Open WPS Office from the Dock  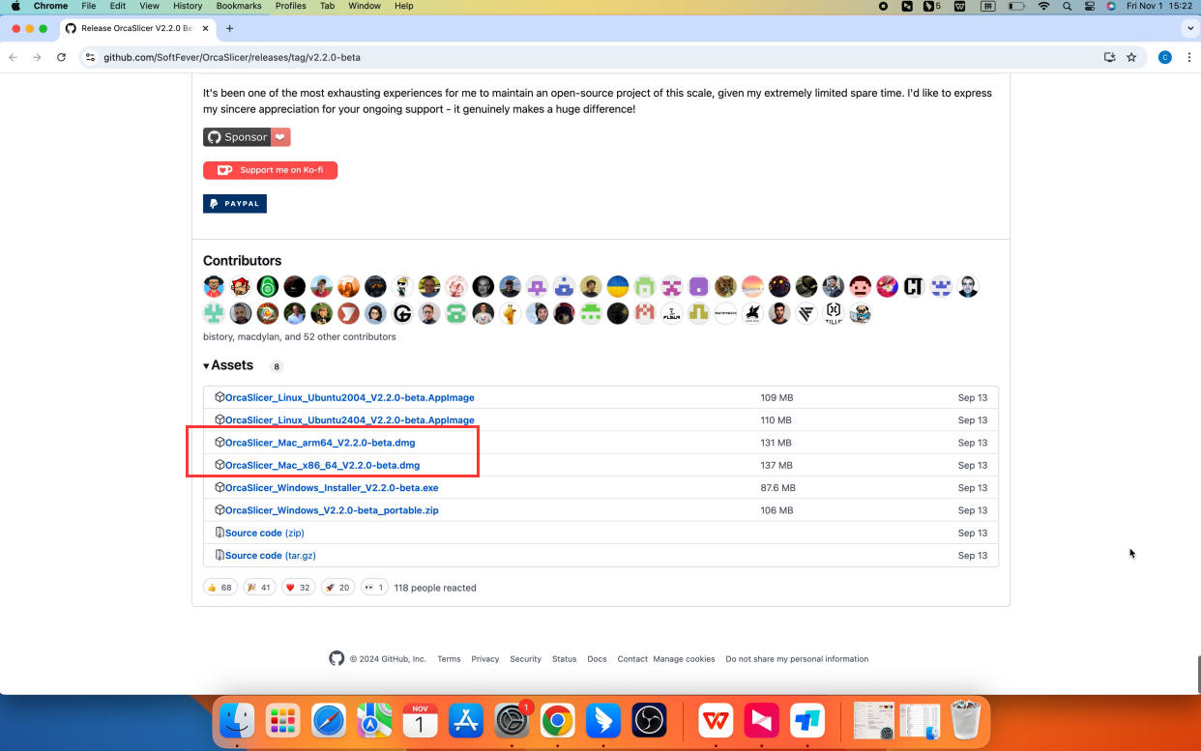pyautogui.click(x=717, y=720)
